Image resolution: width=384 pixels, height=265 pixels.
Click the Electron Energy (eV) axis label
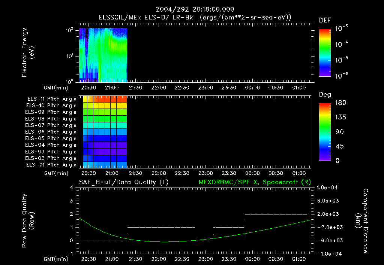point(28,52)
